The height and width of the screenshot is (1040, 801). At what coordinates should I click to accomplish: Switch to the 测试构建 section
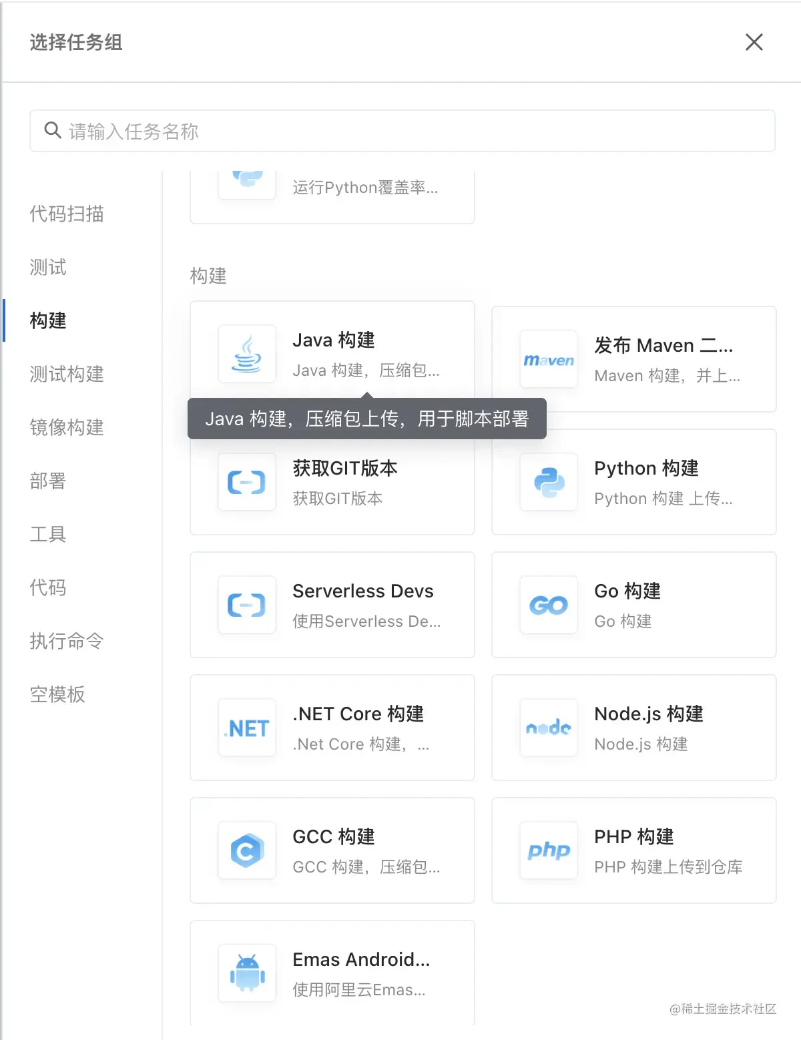point(66,374)
